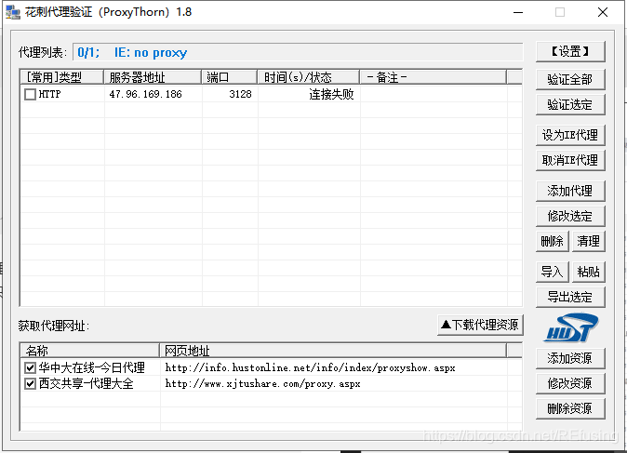Sort by [常用]类型 column header
Viewport: 627px width, 453px height.
click(62, 77)
